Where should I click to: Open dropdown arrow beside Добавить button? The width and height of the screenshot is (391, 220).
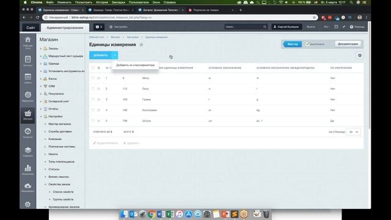click(115, 55)
